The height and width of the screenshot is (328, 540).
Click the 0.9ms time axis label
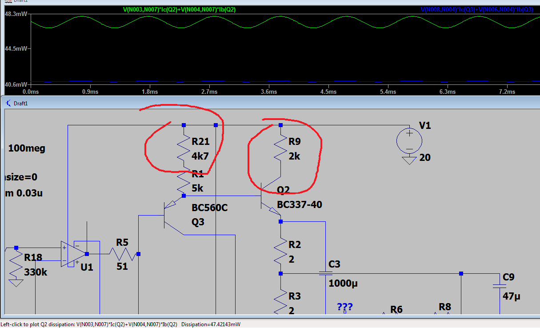90,92
